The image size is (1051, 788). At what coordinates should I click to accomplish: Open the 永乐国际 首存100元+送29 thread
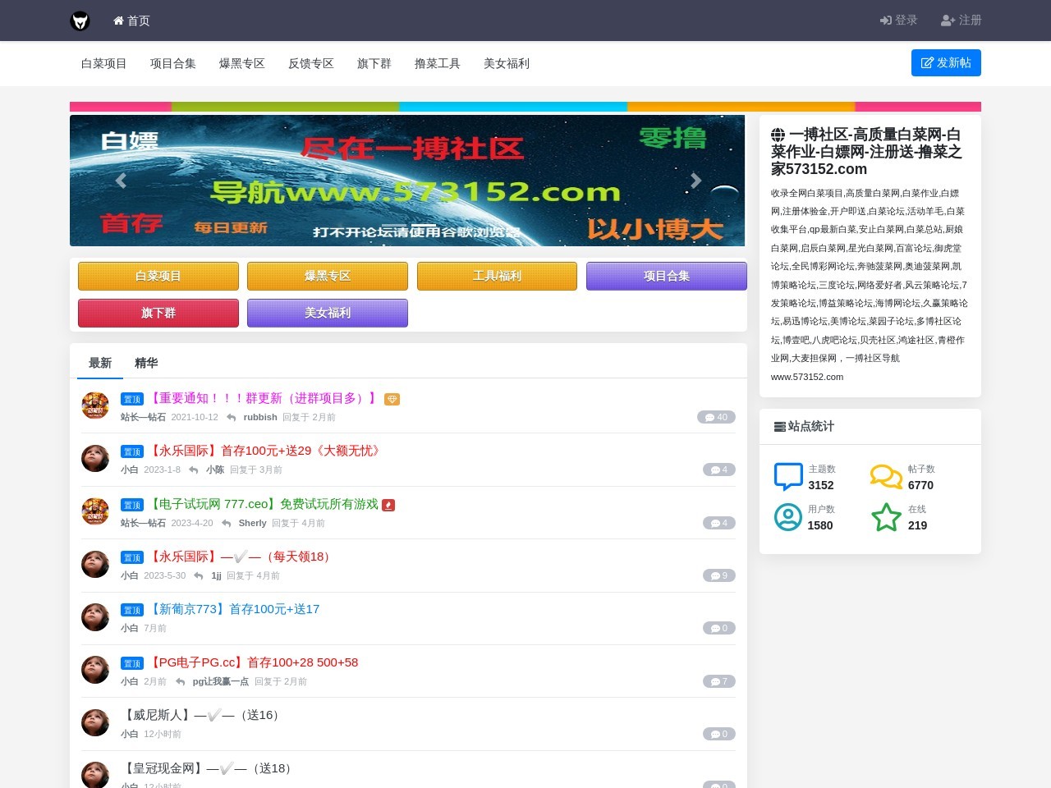pos(265,451)
